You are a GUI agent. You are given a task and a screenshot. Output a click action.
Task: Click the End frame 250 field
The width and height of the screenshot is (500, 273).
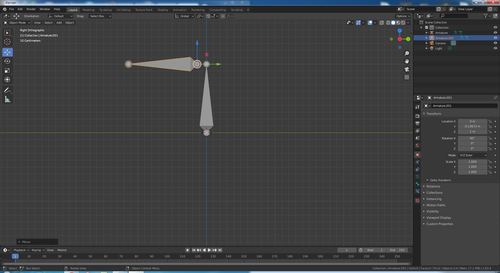coord(397,250)
